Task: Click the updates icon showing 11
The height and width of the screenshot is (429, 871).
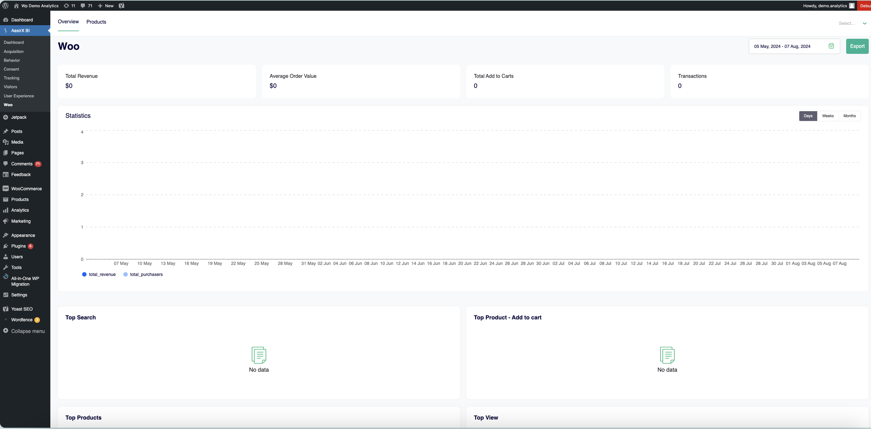Action: point(66,6)
